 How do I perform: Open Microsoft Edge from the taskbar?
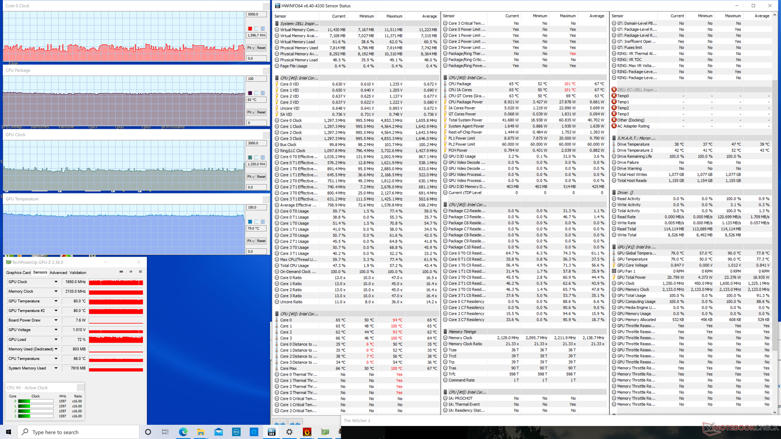[183, 432]
